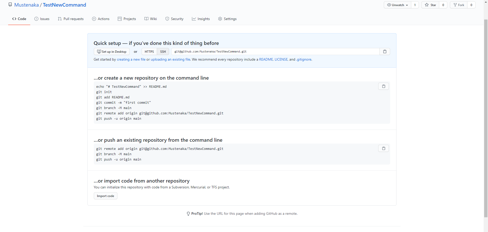Click the '…or import code from another repository' heading
Image resolution: width=488 pixels, height=232 pixels.
(142, 181)
